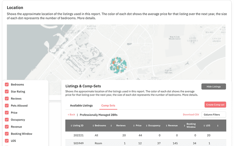The image size is (234, 146).
Task: Click sort arrows beside Revenue header
Action: pyautogui.click(x=166, y=126)
